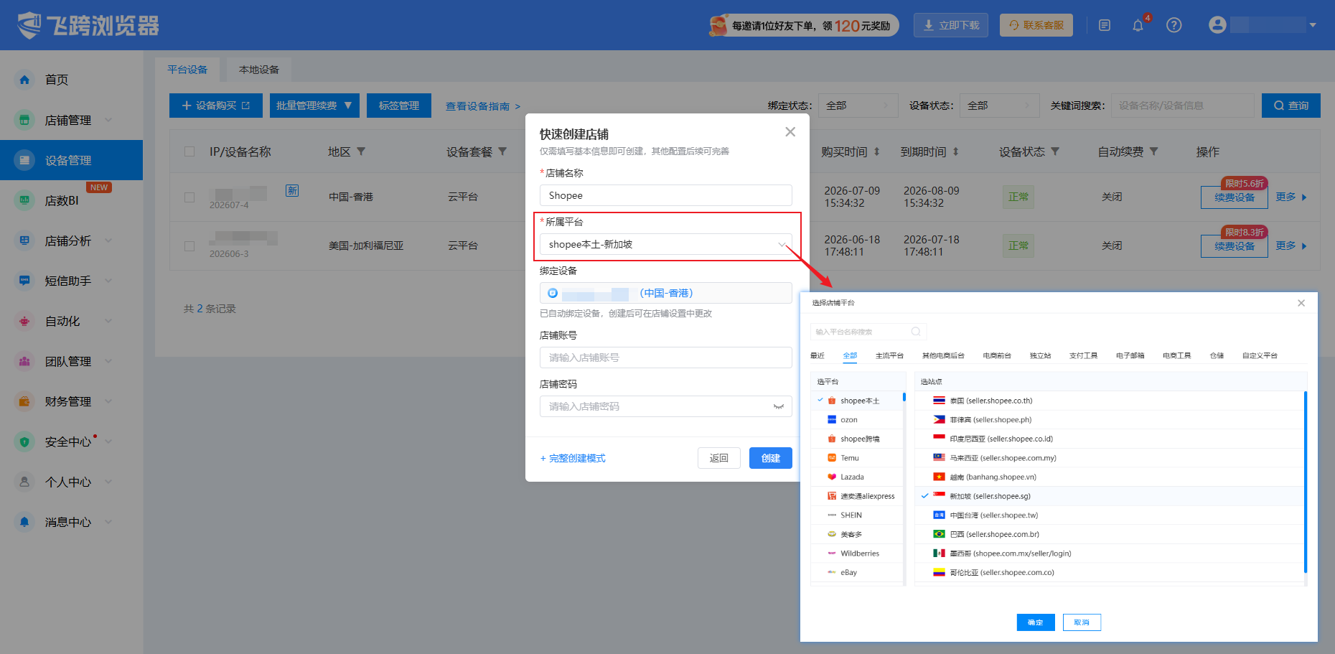Click the 关键词搜索 input field
This screenshot has height=654, width=1335.
(1183, 106)
